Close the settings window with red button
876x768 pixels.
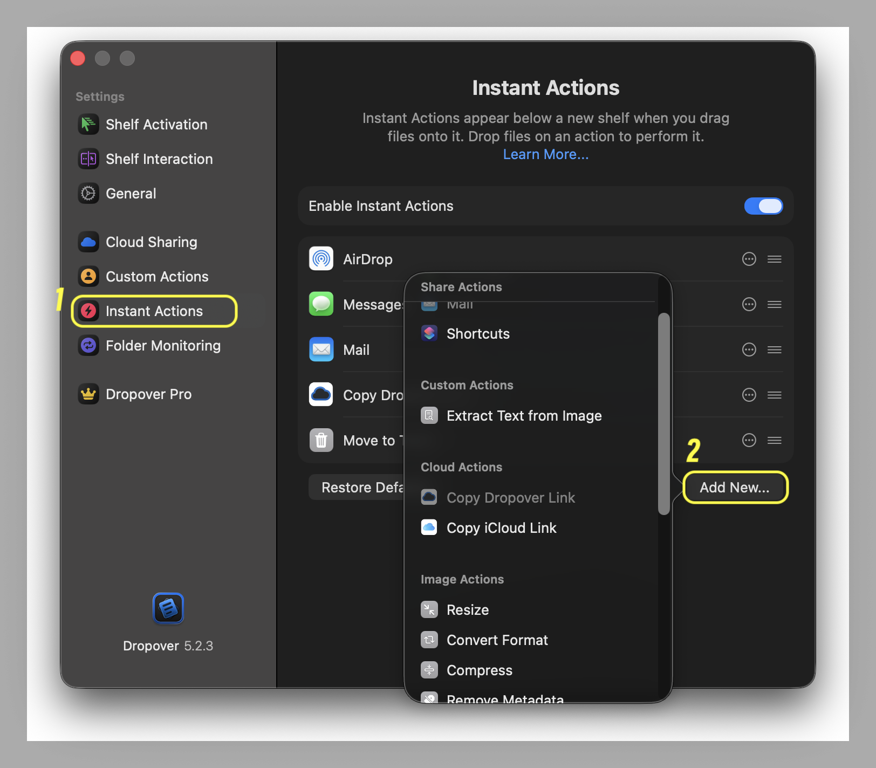78,58
